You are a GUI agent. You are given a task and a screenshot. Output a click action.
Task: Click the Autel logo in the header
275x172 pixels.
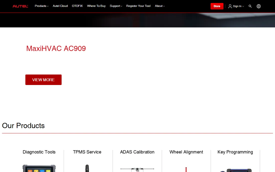(x=20, y=6)
